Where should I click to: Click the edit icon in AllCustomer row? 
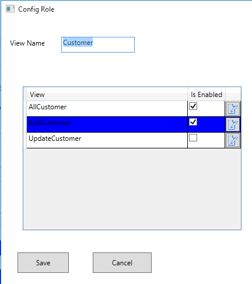(x=233, y=109)
